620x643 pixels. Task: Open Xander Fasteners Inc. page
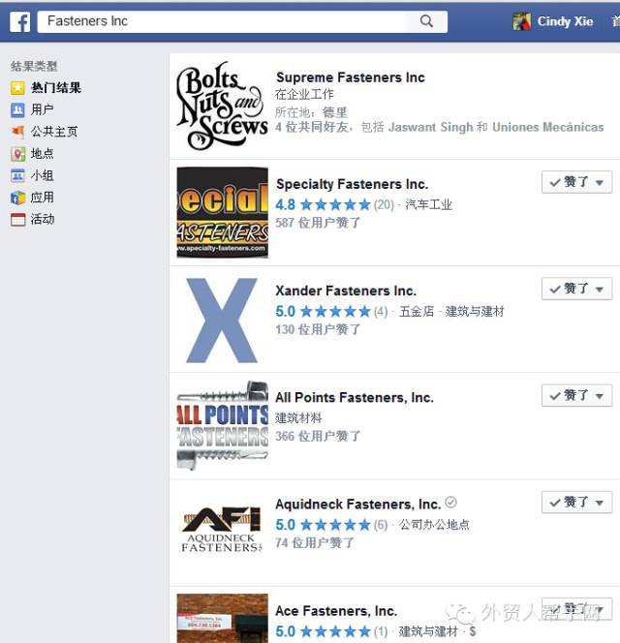(346, 291)
